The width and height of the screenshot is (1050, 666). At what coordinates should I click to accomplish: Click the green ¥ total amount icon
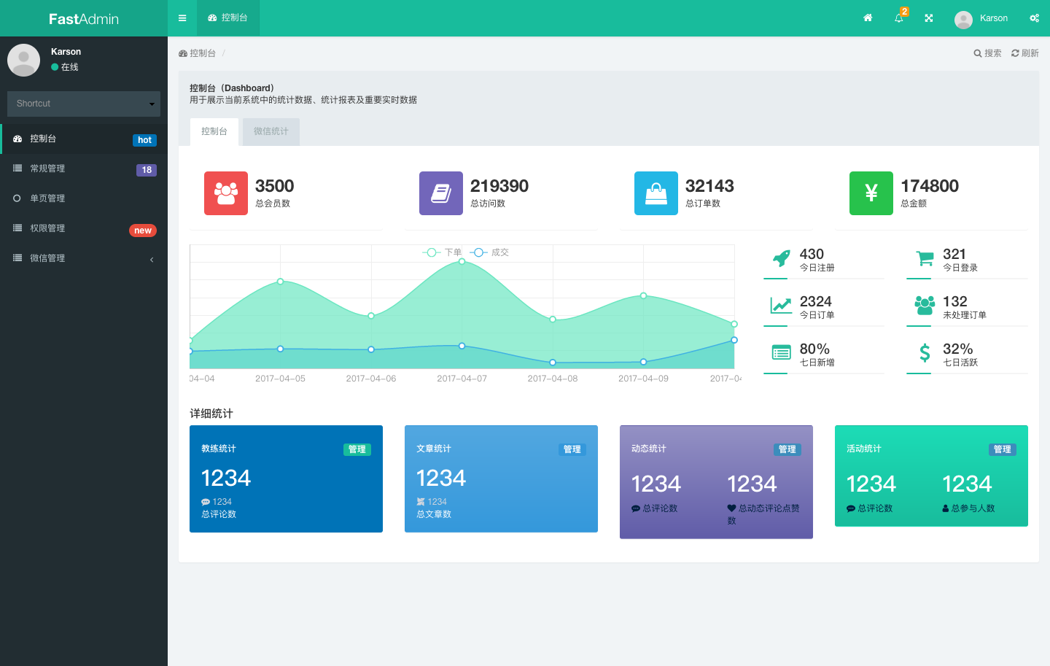pyautogui.click(x=871, y=193)
